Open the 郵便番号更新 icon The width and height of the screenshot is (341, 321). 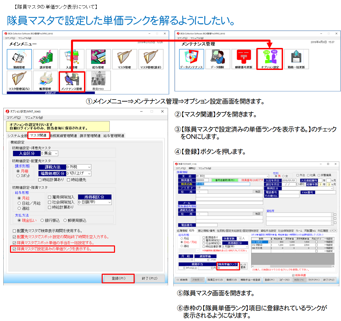(x=244, y=59)
